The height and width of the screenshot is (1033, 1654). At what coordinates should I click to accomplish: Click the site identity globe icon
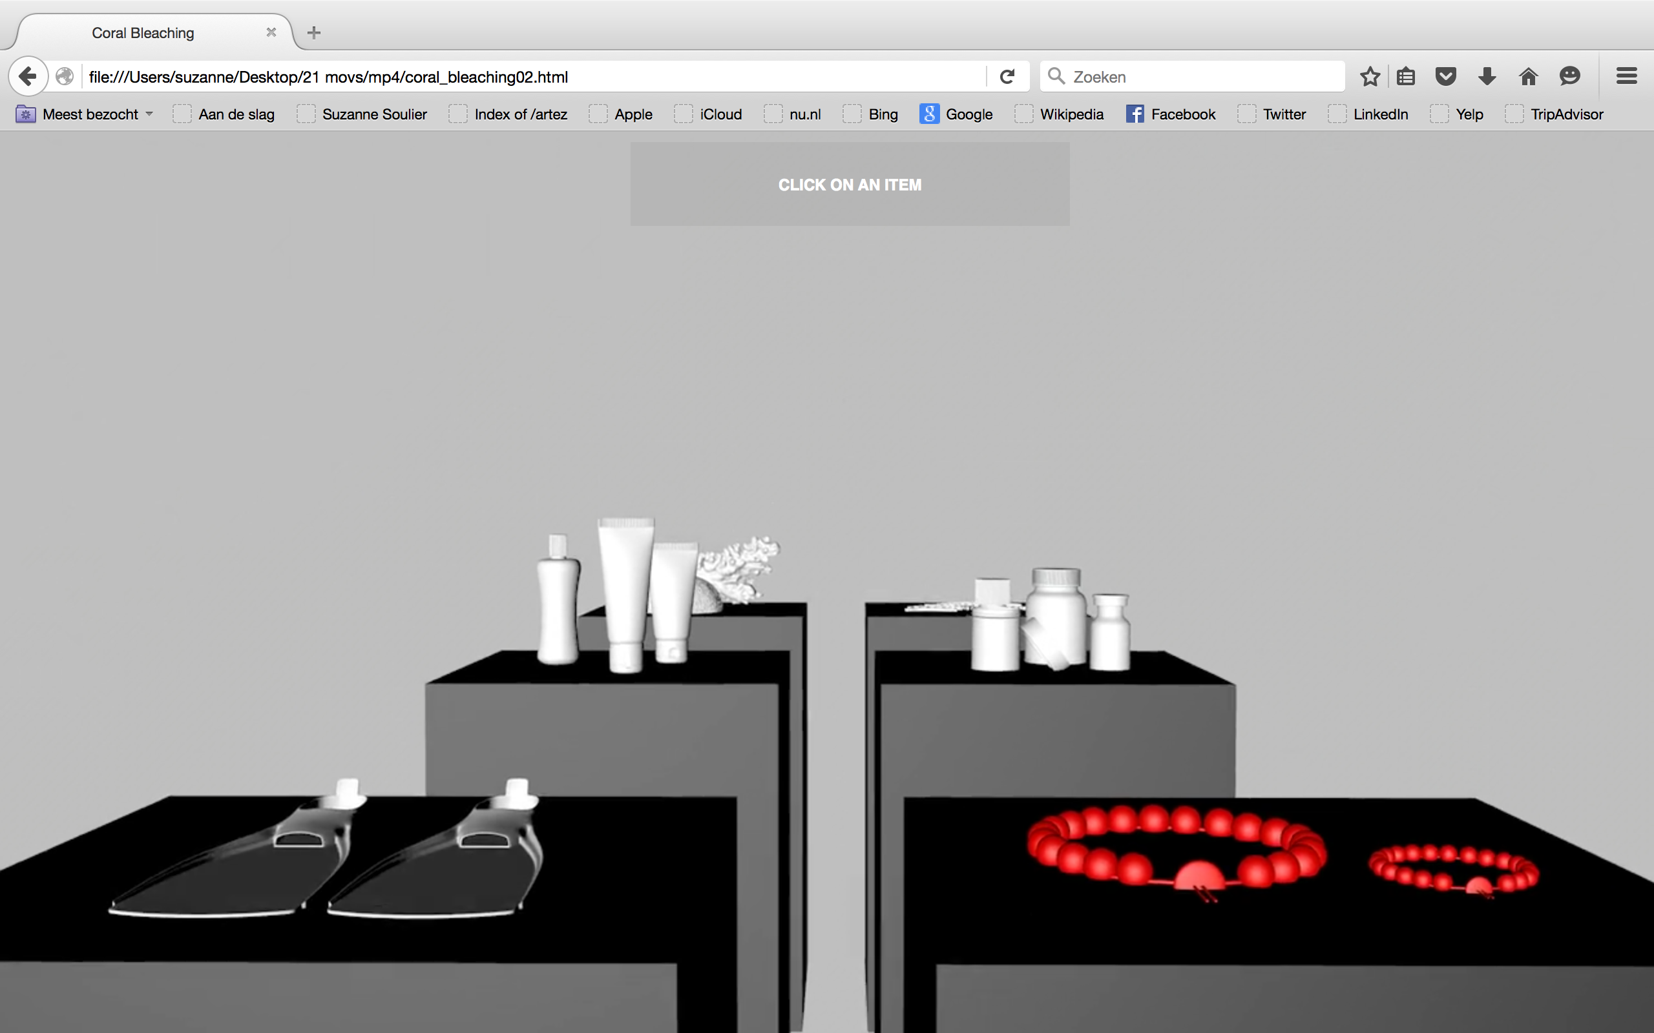point(65,77)
